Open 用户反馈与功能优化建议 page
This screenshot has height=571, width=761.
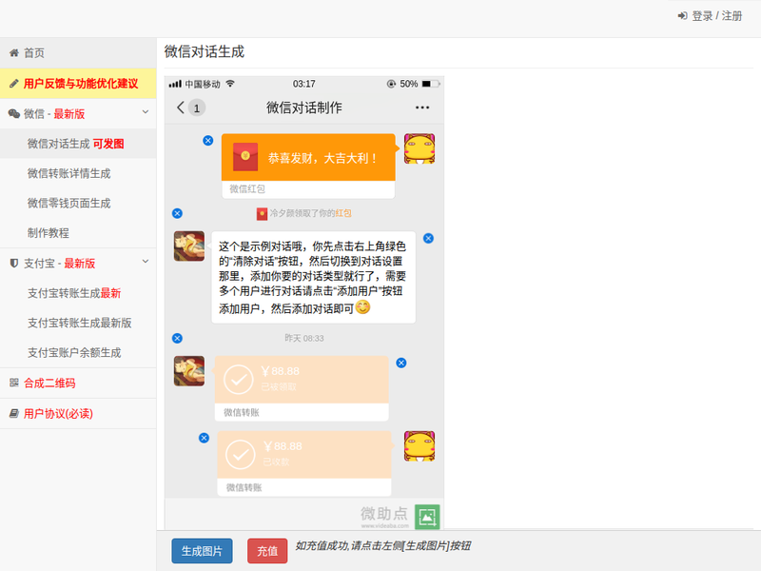point(78,84)
